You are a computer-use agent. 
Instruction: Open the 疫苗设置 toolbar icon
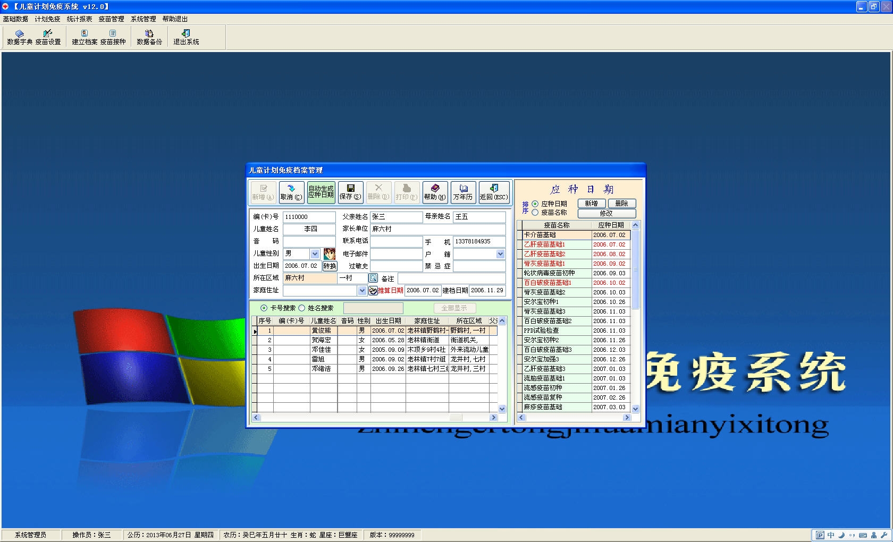point(48,37)
